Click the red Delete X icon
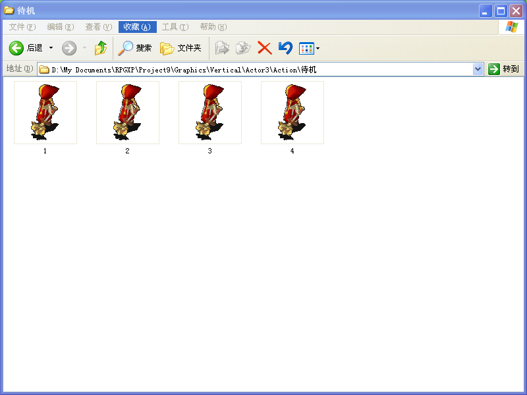Screen dimensions: 527x395 [x=265, y=48]
